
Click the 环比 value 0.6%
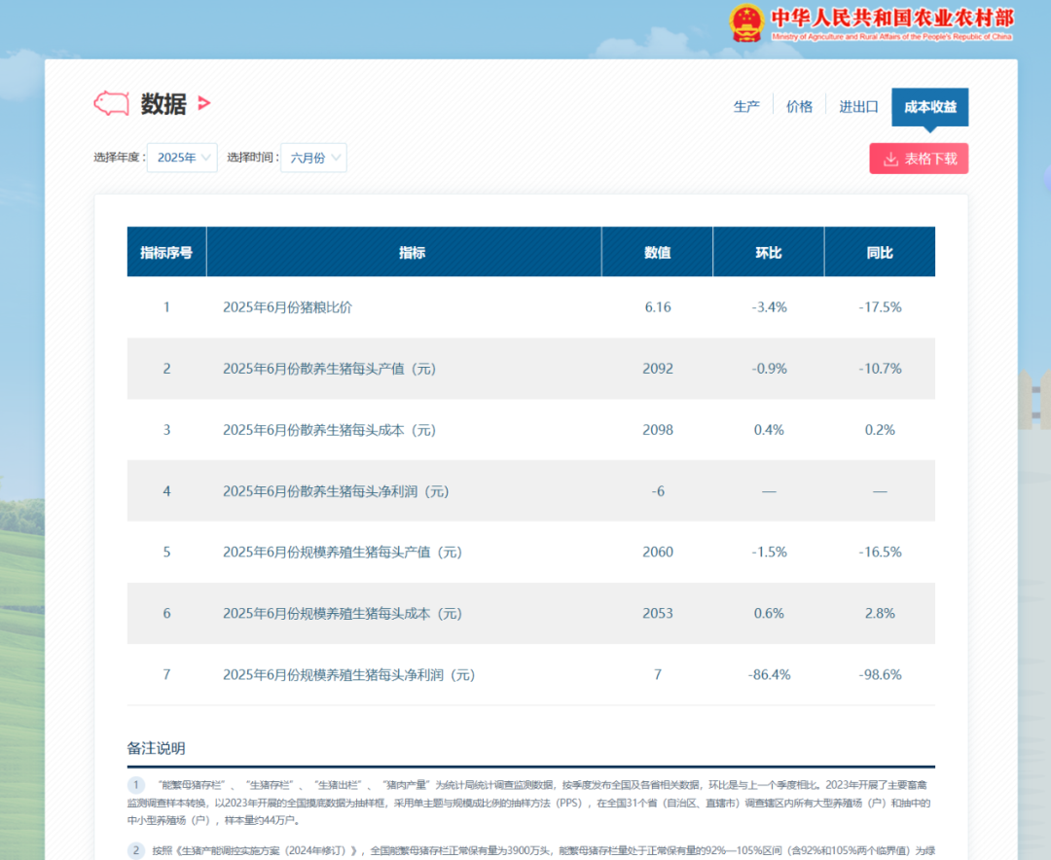(769, 613)
